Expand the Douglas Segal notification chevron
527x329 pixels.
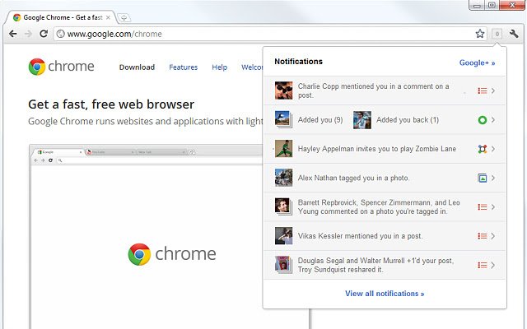(x=493, y=265)
